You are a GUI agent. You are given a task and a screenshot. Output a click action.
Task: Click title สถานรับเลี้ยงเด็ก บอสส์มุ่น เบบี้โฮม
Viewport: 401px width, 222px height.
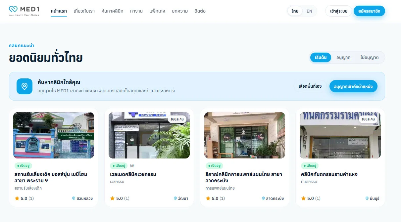pyautogui.click(x=51, y=177)
